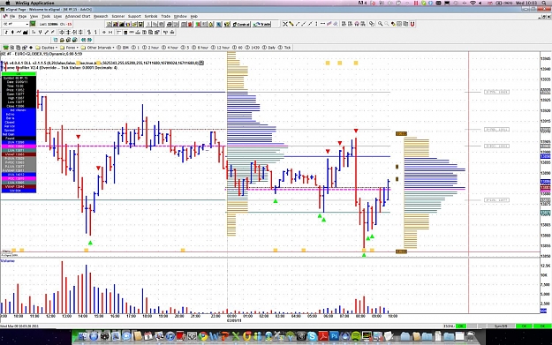
Task: Select the 8 hour interval
Action: pyautogui.click(x=200, y=48)
